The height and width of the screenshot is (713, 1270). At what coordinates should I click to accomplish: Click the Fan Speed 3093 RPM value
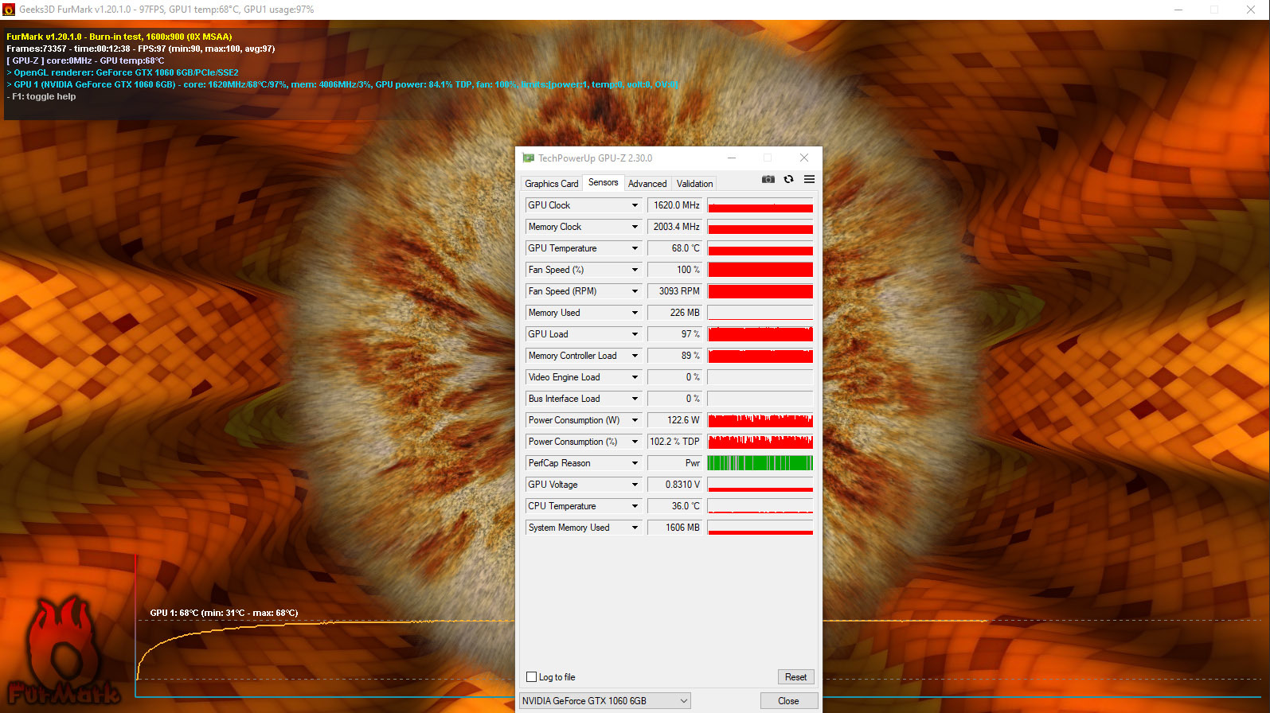point(675,291)
